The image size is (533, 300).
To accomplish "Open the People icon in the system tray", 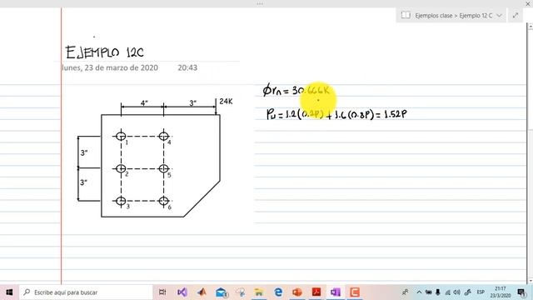I will tap(406, 292).
